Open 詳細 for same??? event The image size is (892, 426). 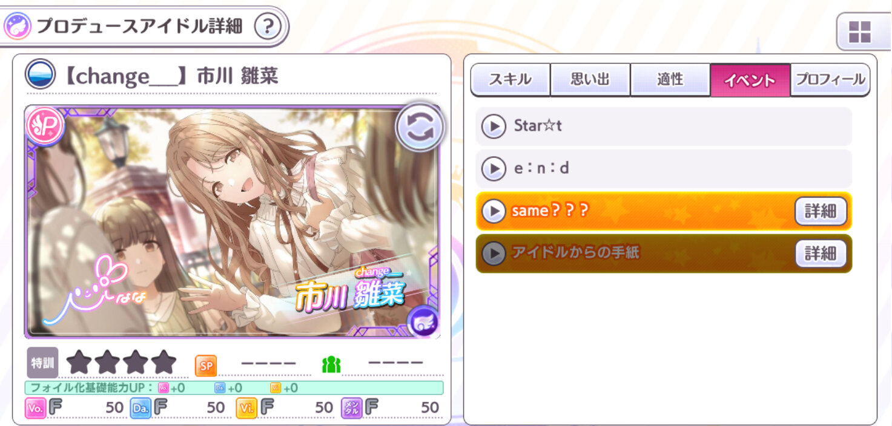pos(821,211)
